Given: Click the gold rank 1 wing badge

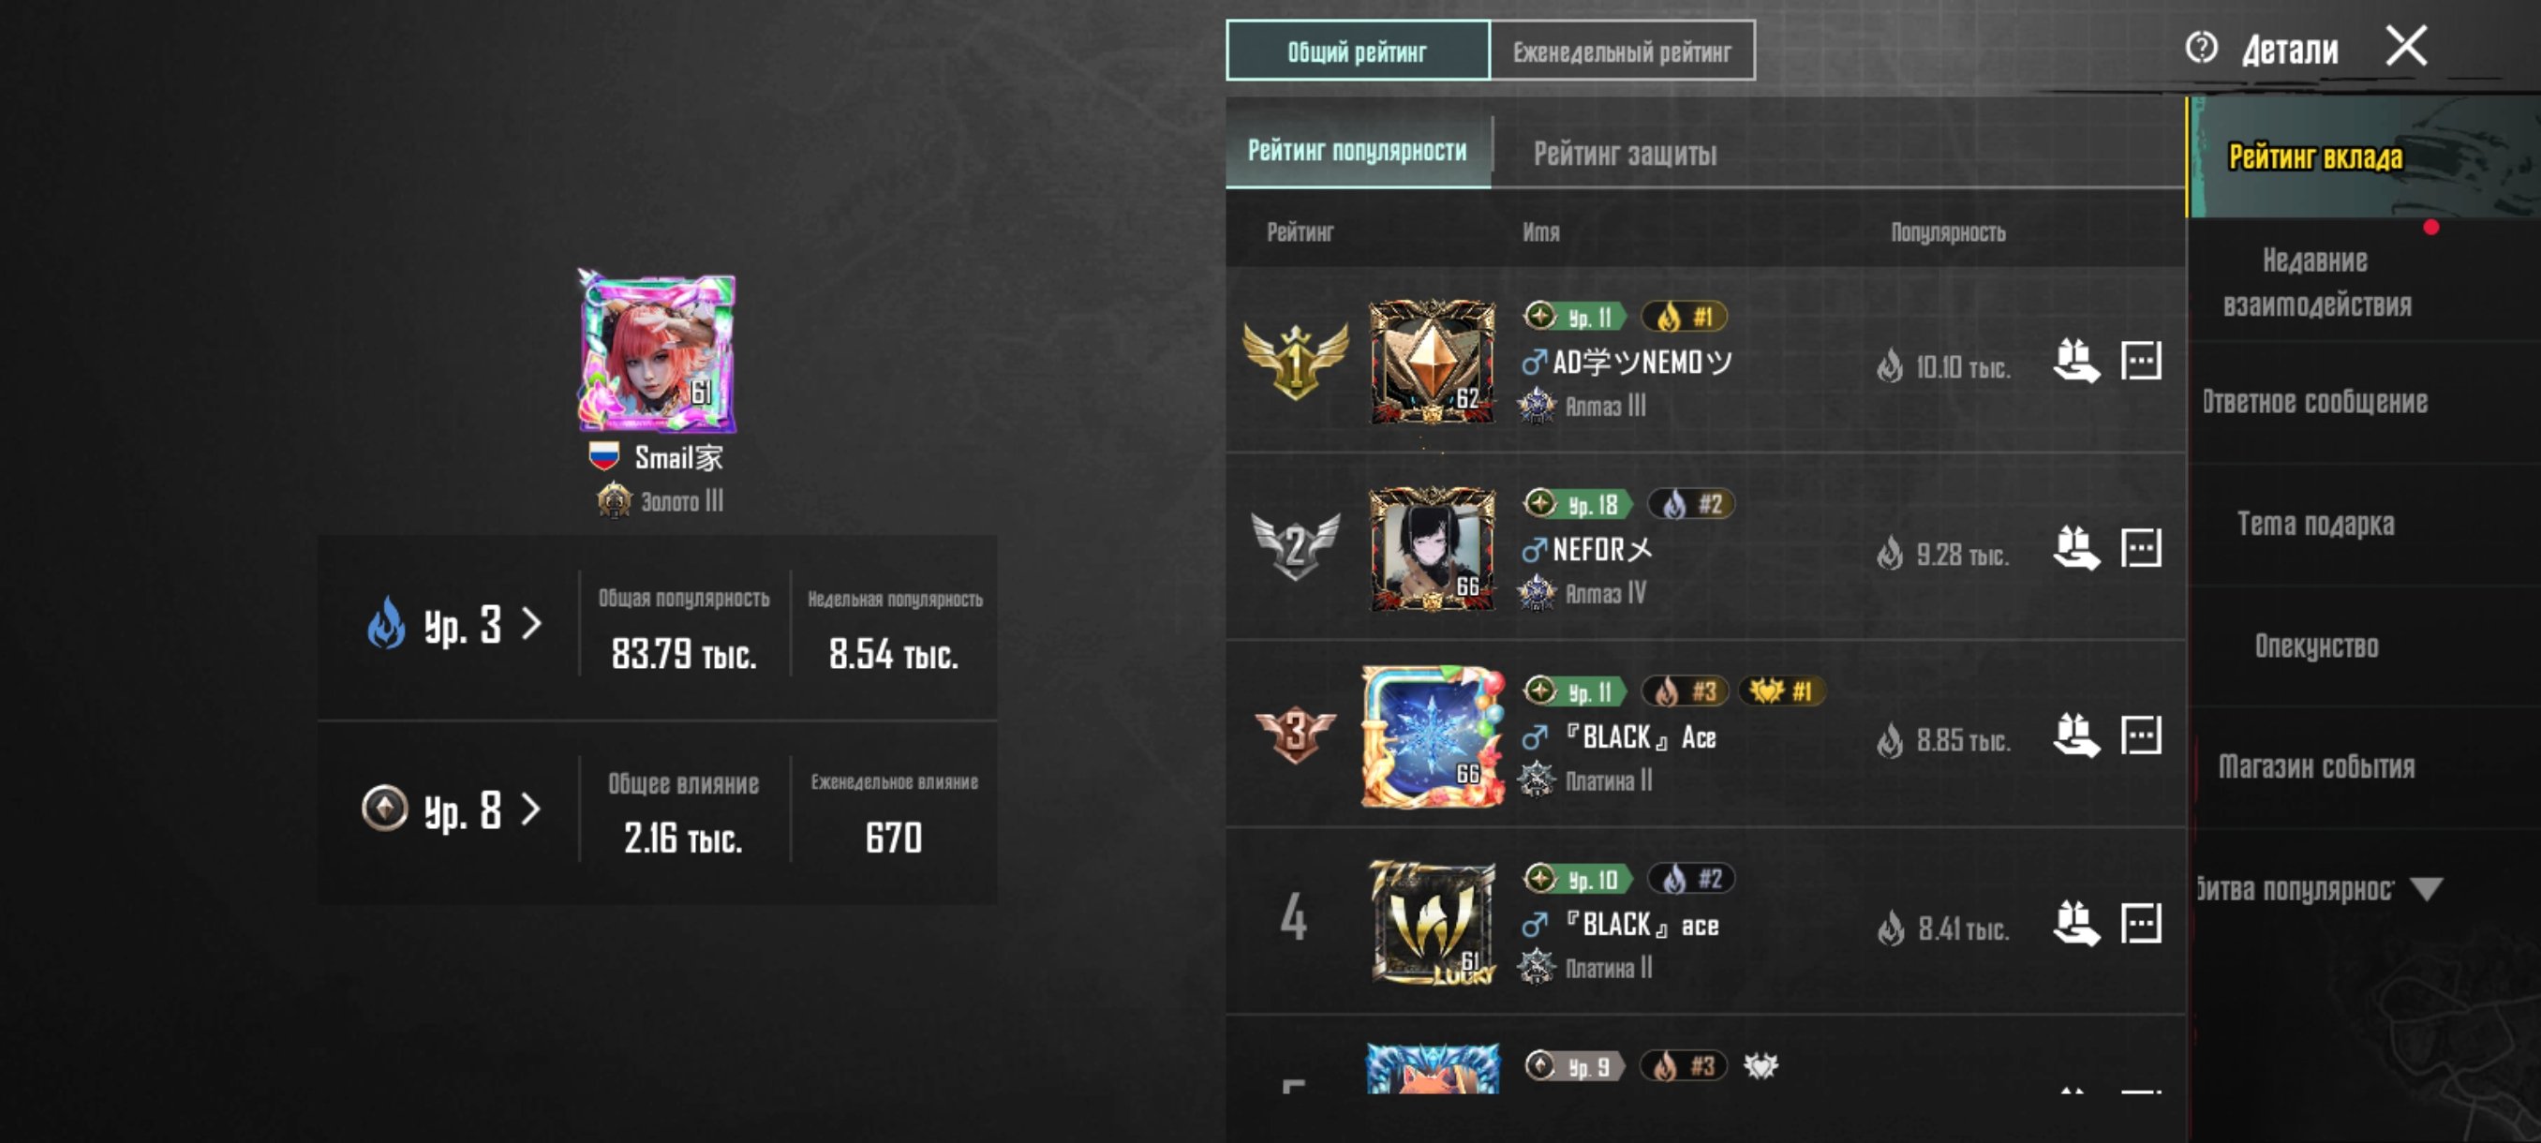Looking at the screenshot, I should [1294, 361].
